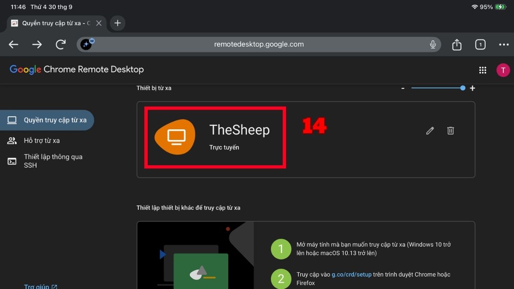Image resolution: width=514 pixels, height=289 pixels.
Task: Open the TheSheep remote device
Action: tap(306, 140)
